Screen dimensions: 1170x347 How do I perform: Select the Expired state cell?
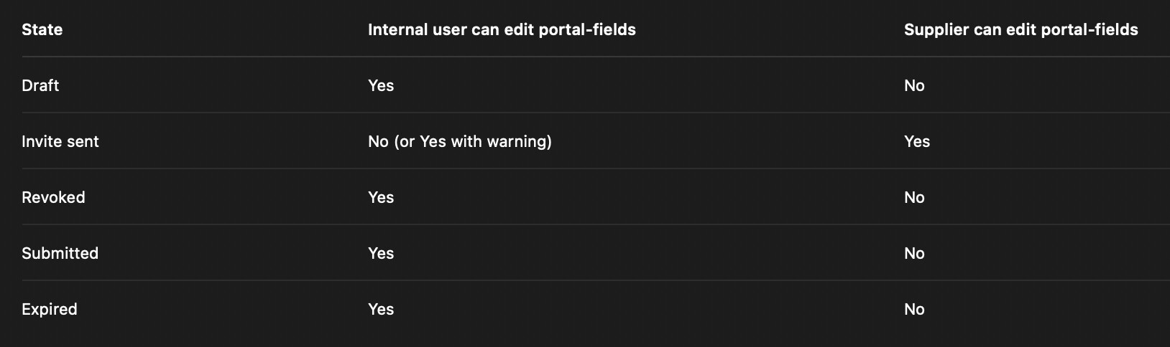pos(49,309)
